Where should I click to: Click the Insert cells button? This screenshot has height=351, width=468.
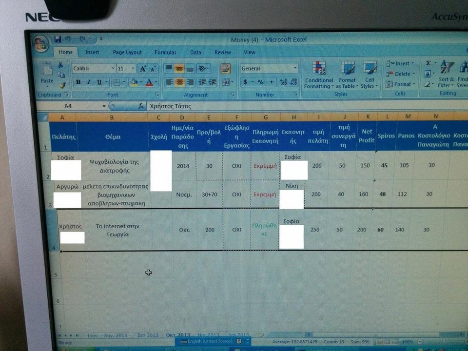pyautogui.click(x=400, y=63)
